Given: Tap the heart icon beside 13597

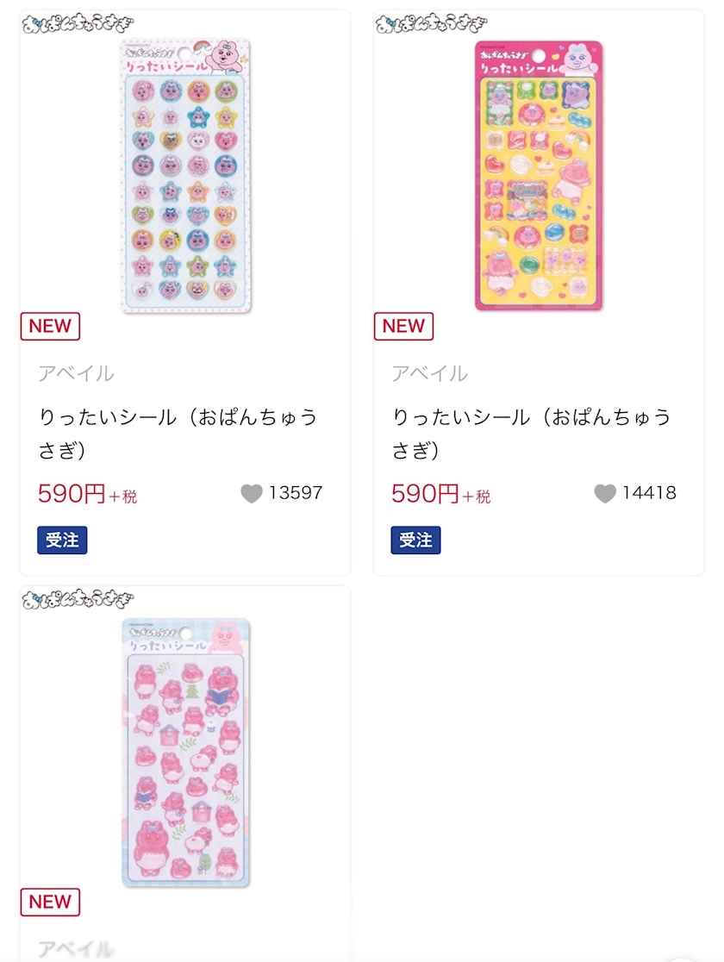Looking at the screenshot, I should click(x=251, y=494).
